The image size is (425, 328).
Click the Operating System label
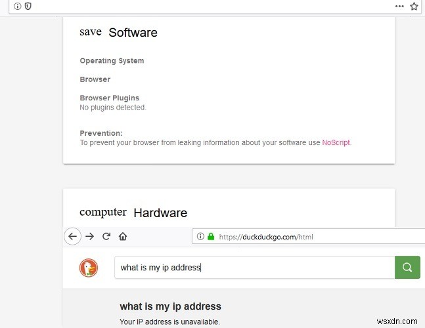click(x=112, y=61)
